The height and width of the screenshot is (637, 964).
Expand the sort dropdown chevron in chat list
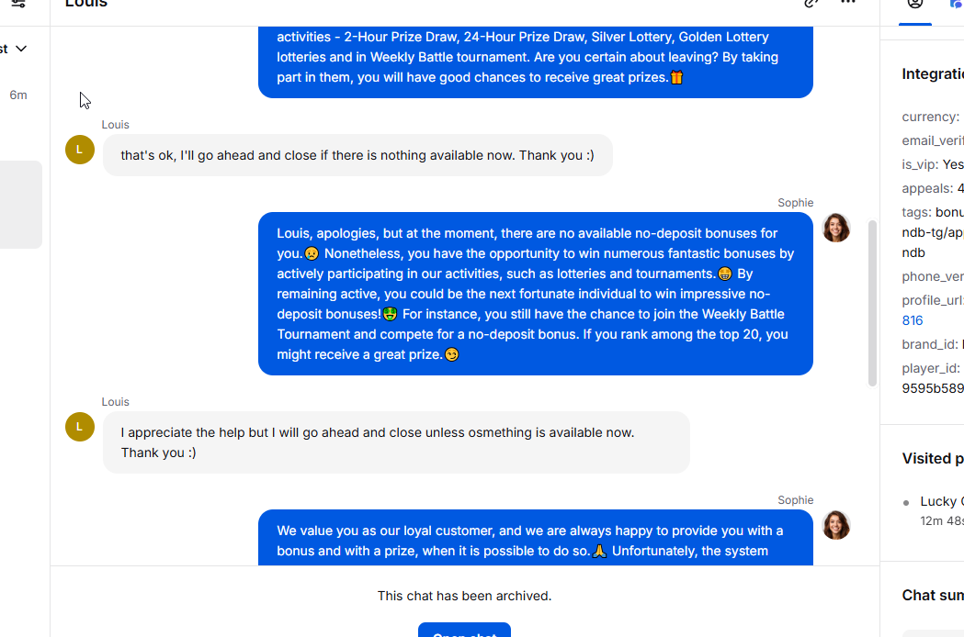pos(21,49)
